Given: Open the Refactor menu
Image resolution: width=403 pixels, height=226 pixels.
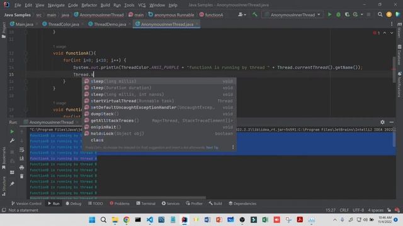Looking at the screenshot, I should 89,5.
